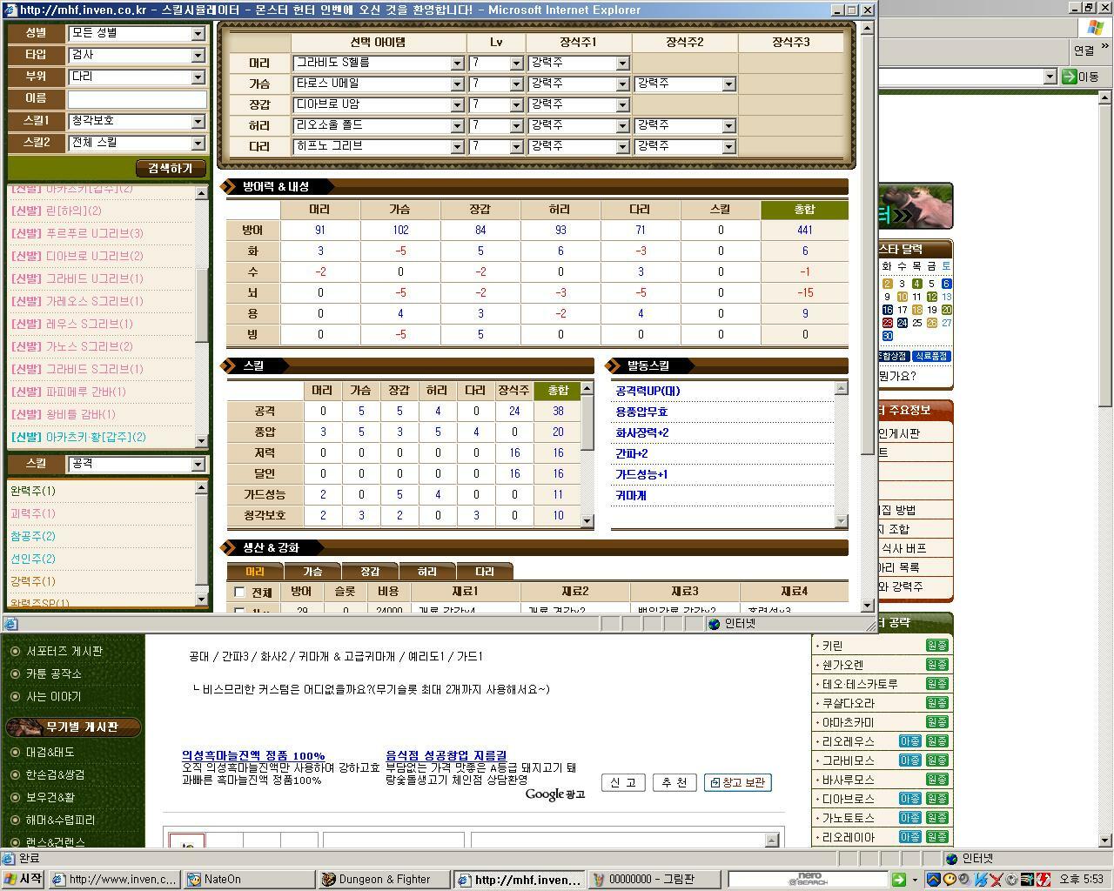Open the 성별 dropdown showing 모든 성별
The width and height of the screenshot is (1114, 891).
pyautogui.click(x=137, y=33)
